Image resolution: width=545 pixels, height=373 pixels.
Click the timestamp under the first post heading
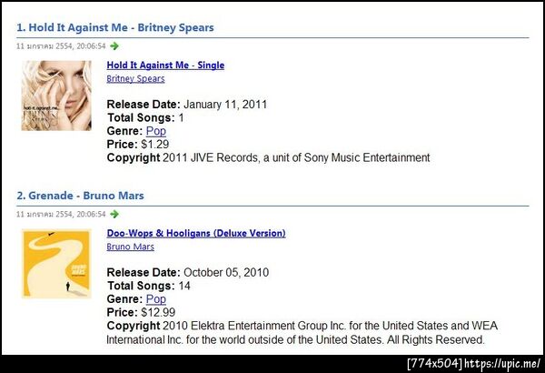click(61, 46)
